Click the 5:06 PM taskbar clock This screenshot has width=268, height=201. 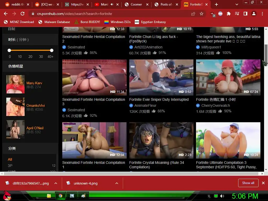click(245, 196)
